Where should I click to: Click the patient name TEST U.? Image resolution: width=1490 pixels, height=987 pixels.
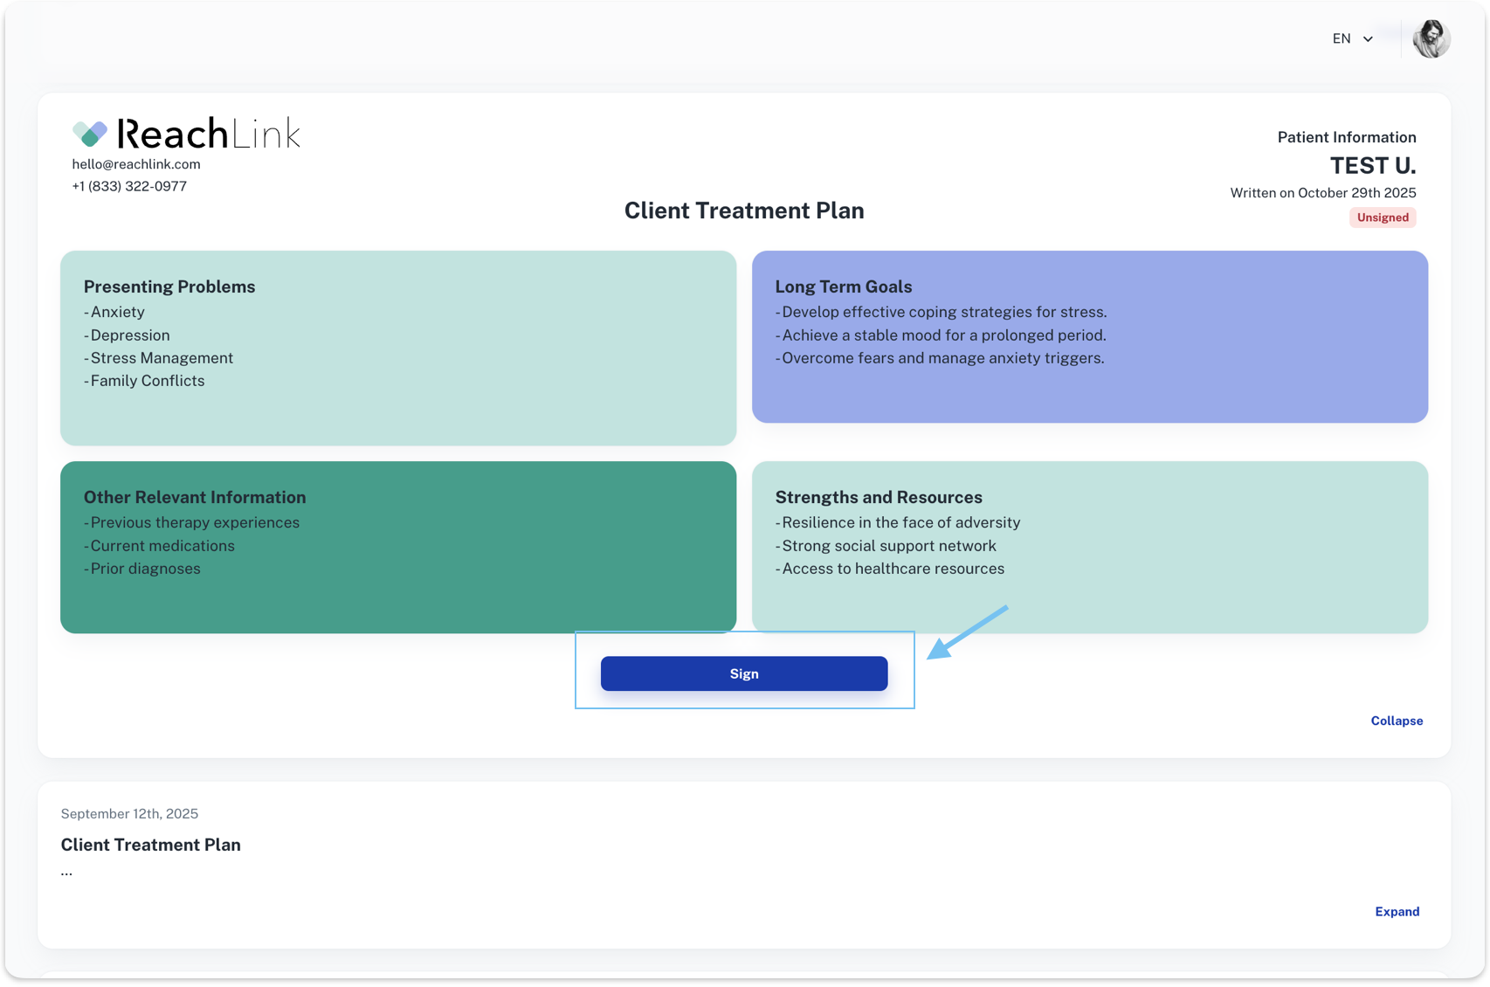click(x=1372, y=166)
